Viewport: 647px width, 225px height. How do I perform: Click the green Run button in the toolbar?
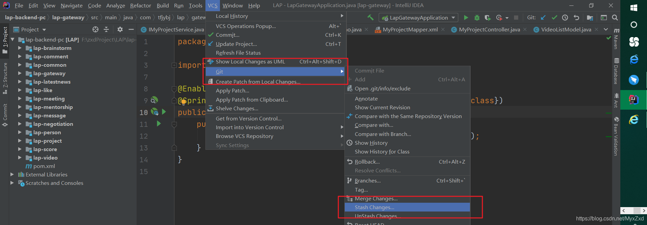coord(466,18)
